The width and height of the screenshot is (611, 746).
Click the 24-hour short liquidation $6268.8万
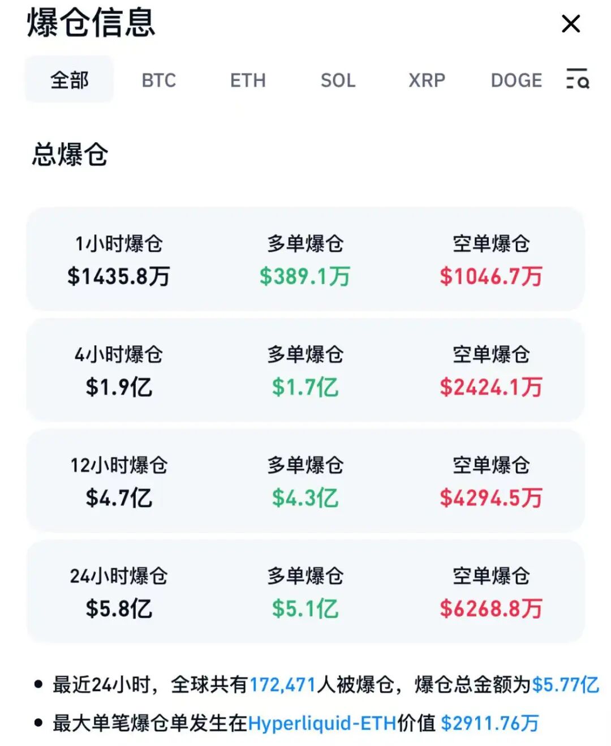click(491, 609)
